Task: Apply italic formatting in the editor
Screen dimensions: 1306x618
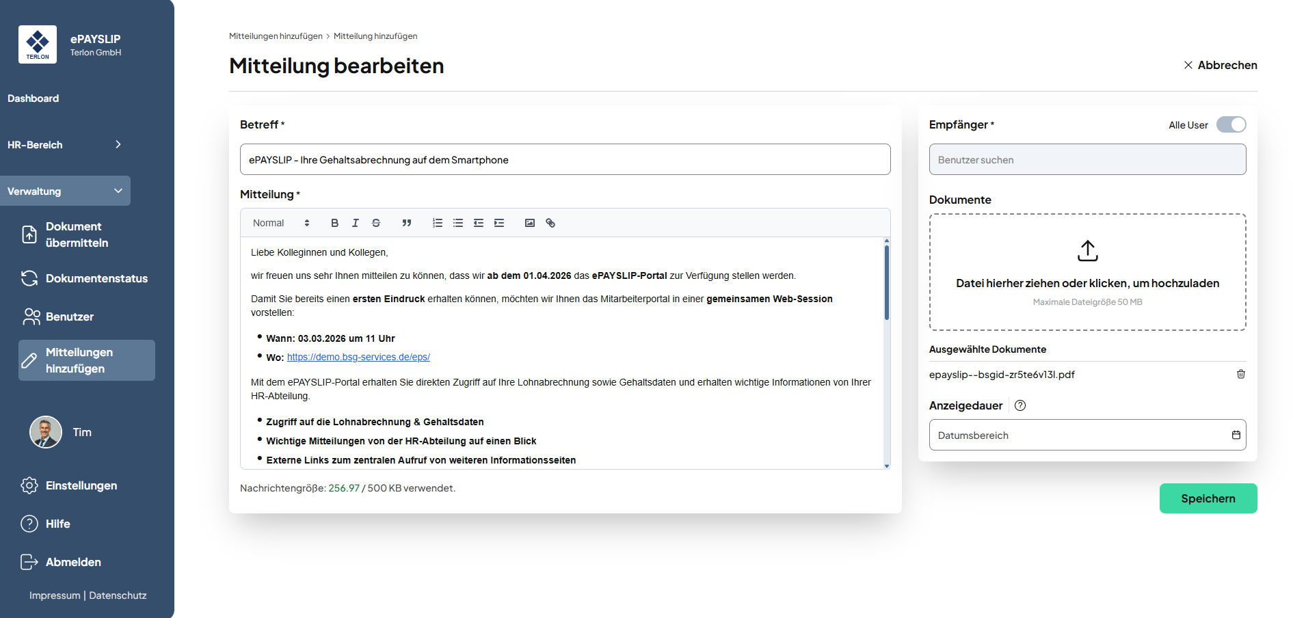Action: [x=355, y=223]
